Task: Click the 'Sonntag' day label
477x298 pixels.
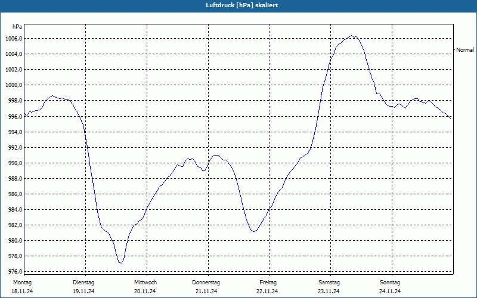Action: [390, 283]
